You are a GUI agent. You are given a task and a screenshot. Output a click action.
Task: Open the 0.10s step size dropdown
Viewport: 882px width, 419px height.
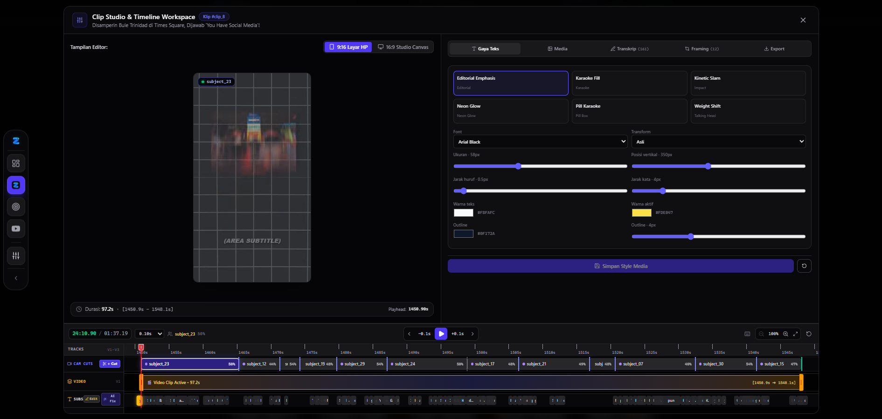[149, 334]
